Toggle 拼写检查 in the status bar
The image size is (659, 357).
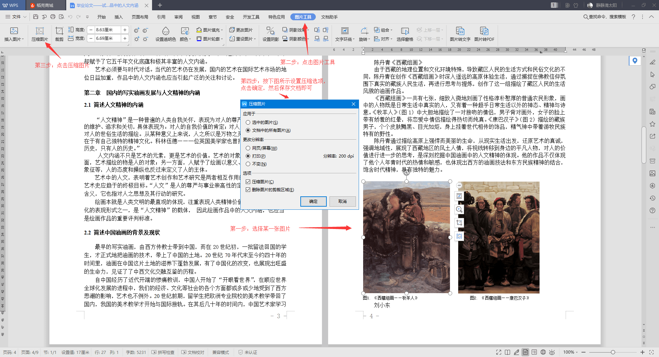pos(163,352)
